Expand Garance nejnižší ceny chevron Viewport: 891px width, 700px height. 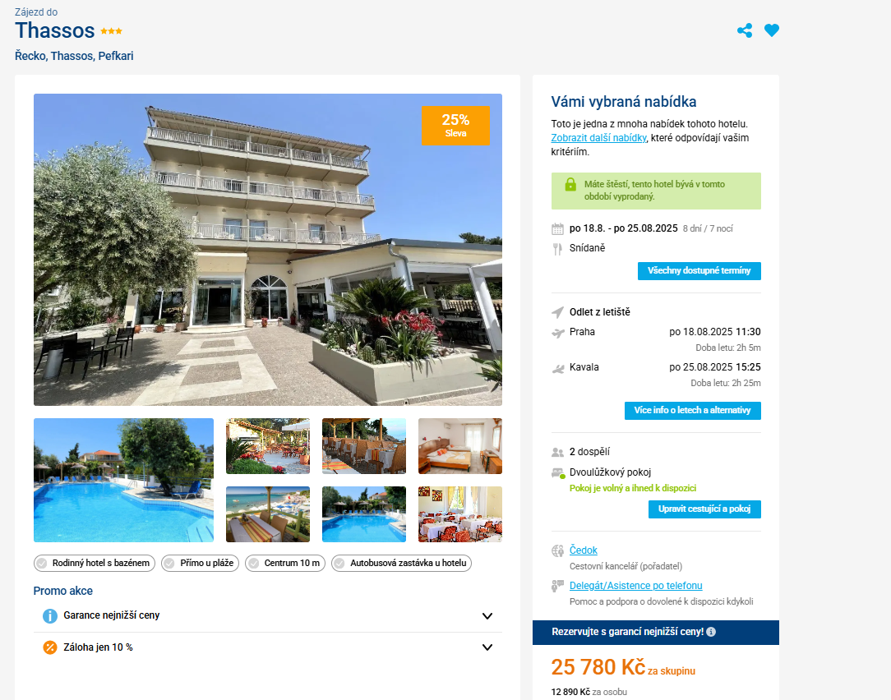pos(487,616)
